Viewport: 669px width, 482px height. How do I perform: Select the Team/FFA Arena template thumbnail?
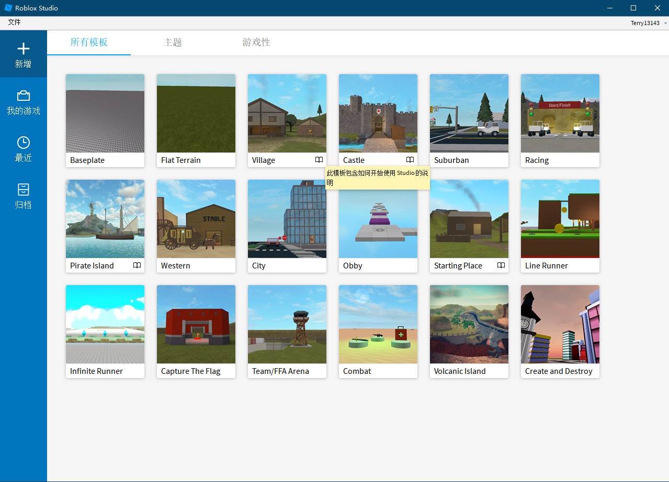click(x=287, y=324)
